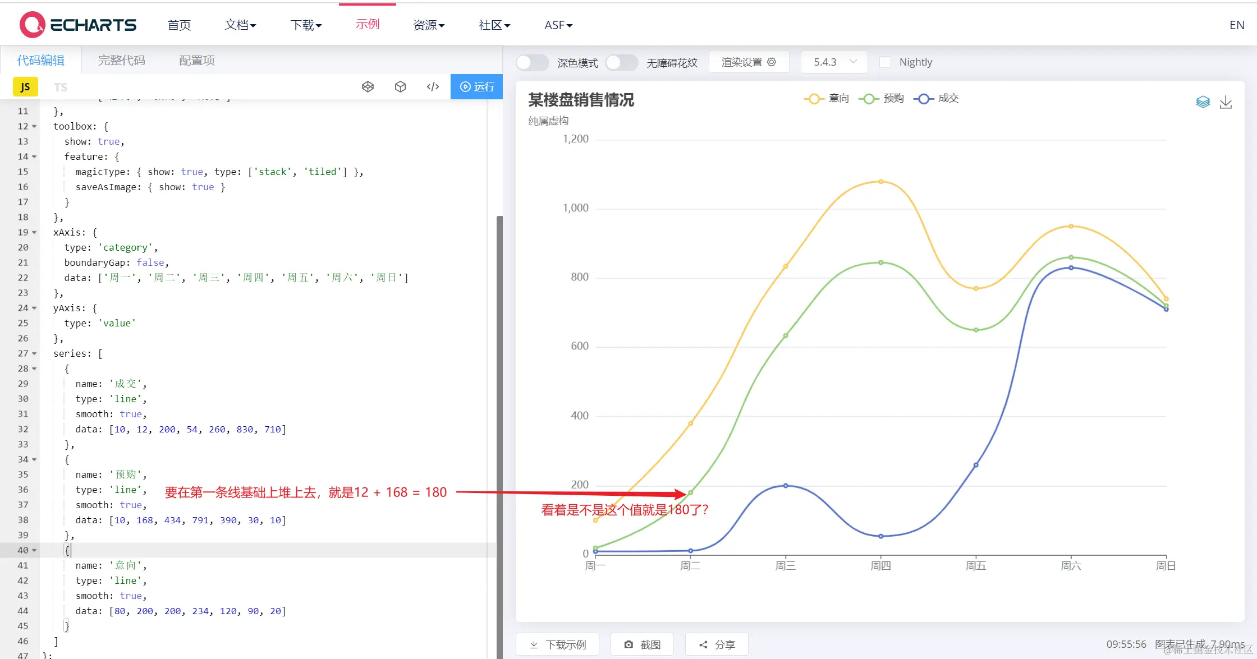This screenshot has height=659, width=1257.
Task: Open in CodeSandbox cube icon
Action: point(400,86)
